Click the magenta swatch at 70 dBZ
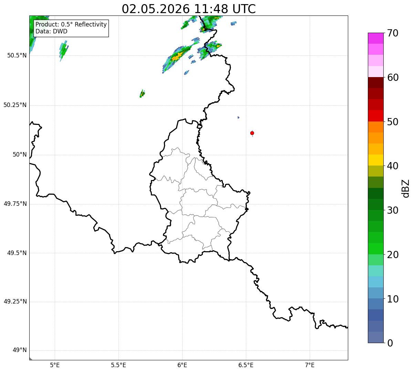414x372 pixels. tap(375, 38)
